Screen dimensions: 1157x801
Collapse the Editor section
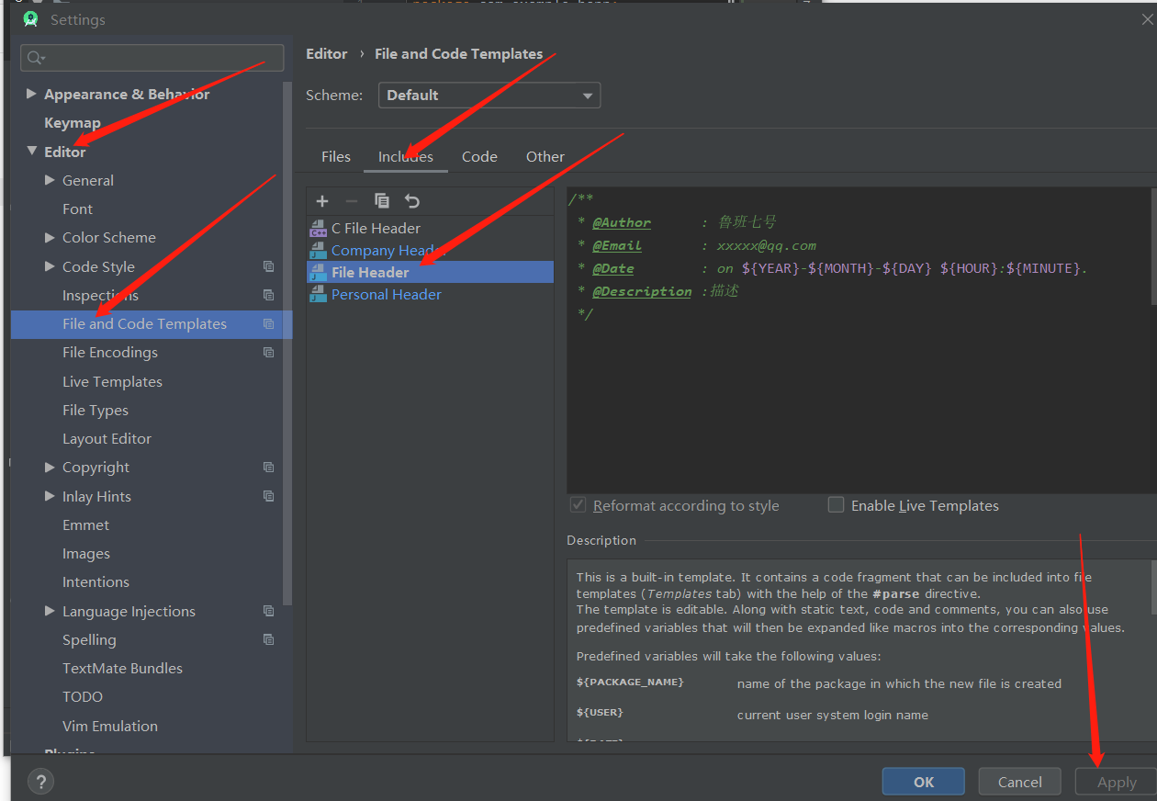(x=30, y=152)
